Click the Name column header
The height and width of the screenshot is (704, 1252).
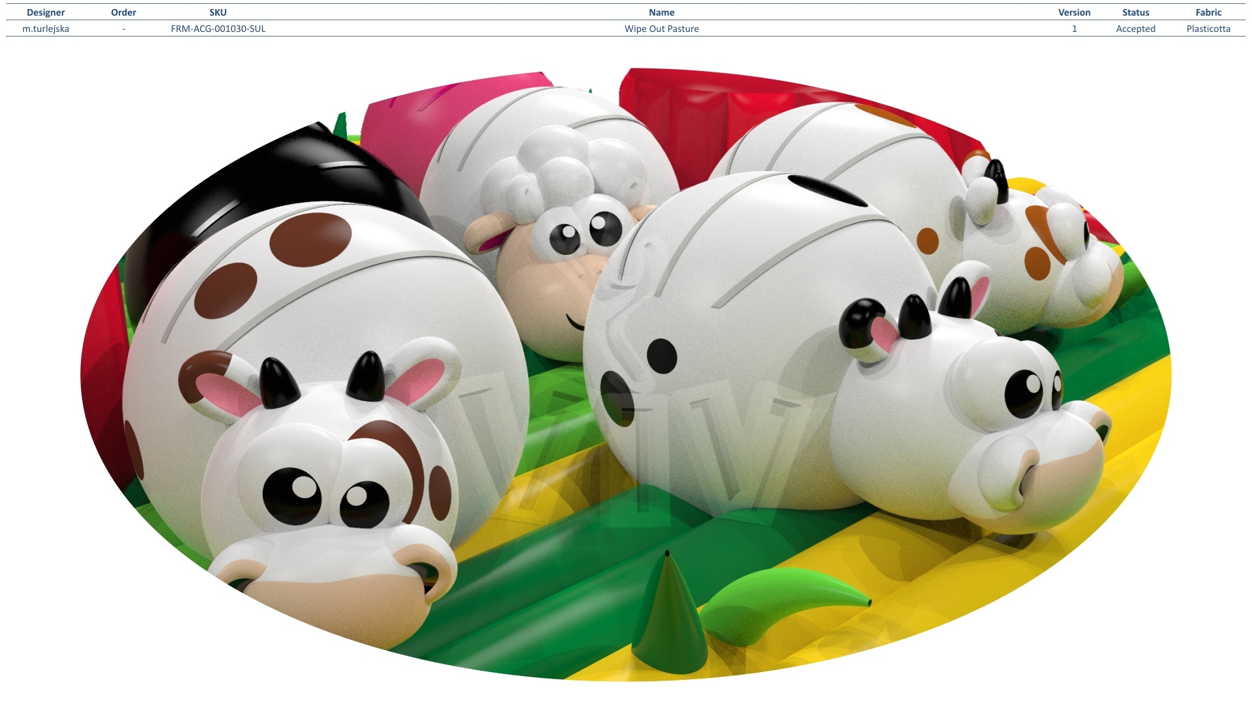[661, 12]
